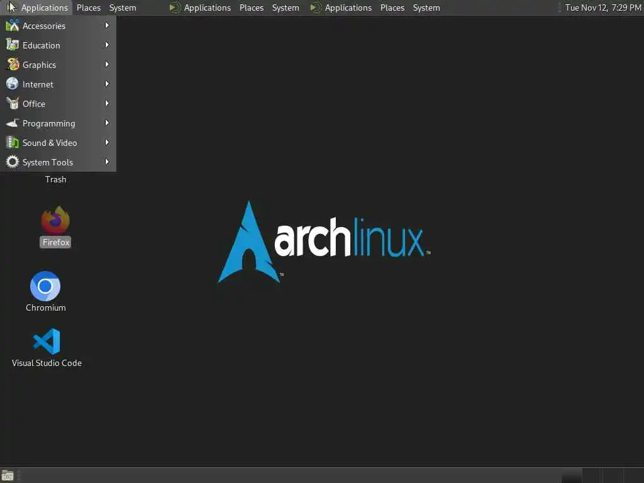Select Office from the Applications menu
Image resolution: width=644 pixels, height=483 pixels.
(58, 104)
